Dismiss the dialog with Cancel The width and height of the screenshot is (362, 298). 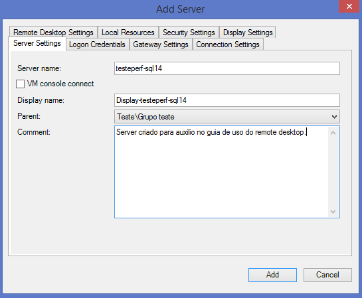pos(327,275)
